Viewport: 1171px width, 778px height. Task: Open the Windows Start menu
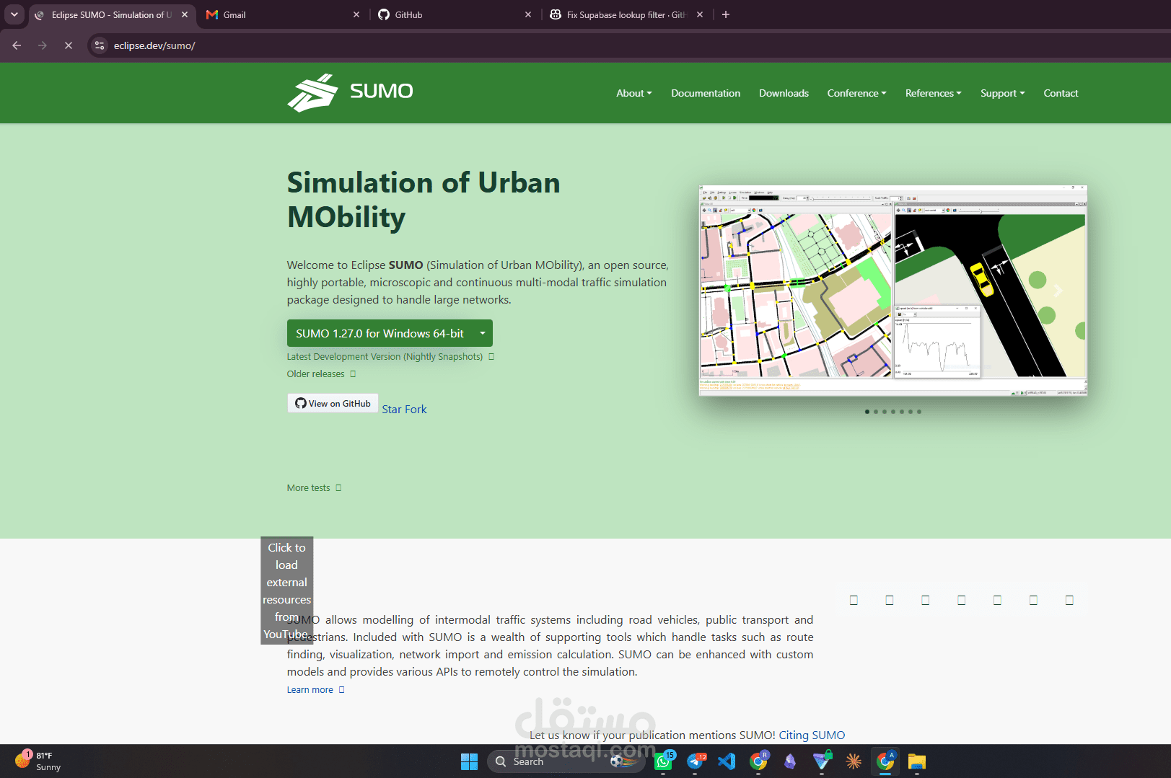pos(469,761)
